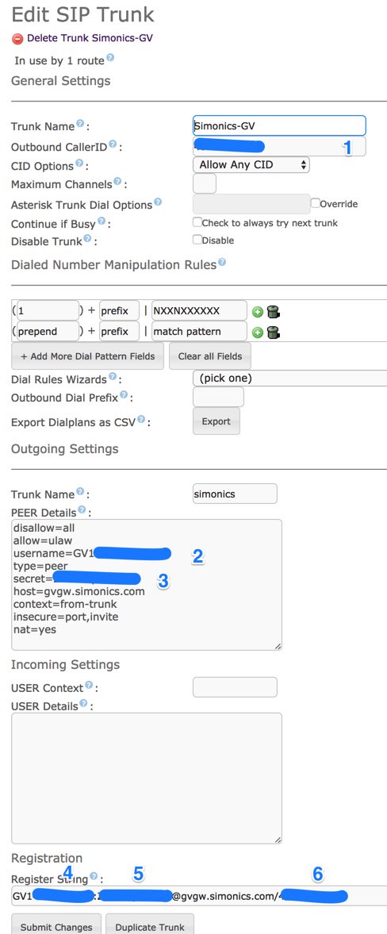This screenshot has width=387, height=934.
Task: Click trash icon on match pattern row
Action: tap(274, 332)
